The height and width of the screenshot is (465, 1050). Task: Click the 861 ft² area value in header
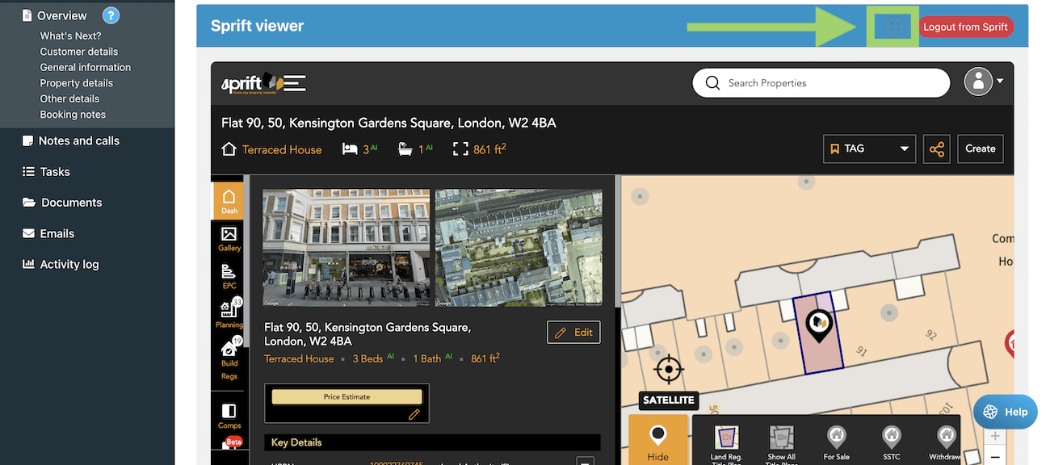pos(489,149)
